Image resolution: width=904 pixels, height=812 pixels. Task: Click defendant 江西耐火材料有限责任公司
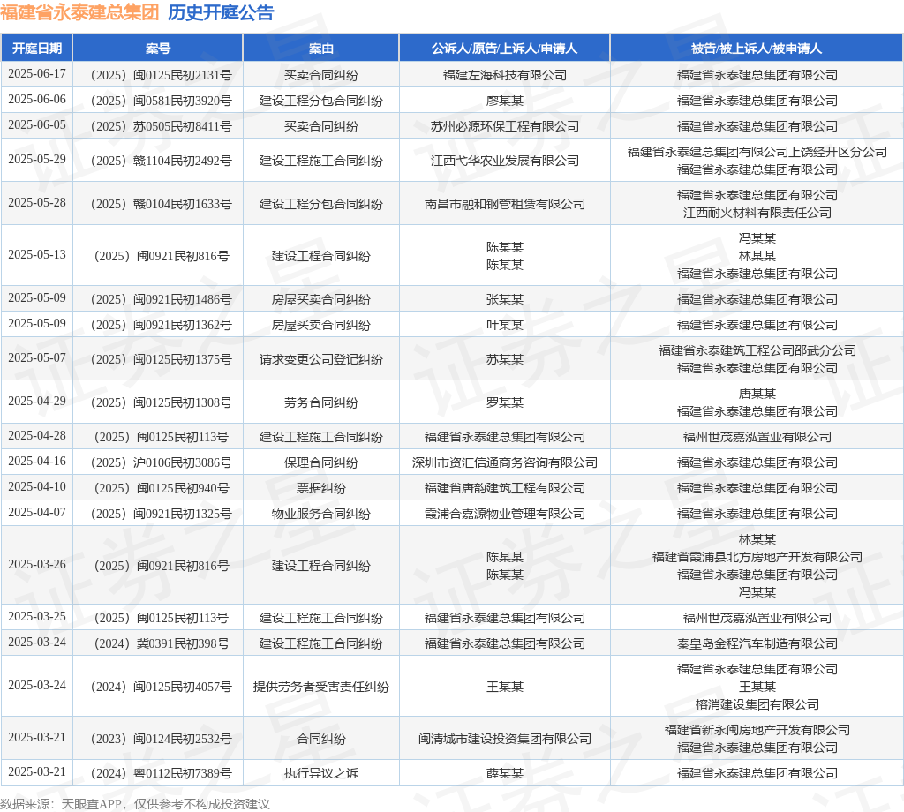click(757, 213)
